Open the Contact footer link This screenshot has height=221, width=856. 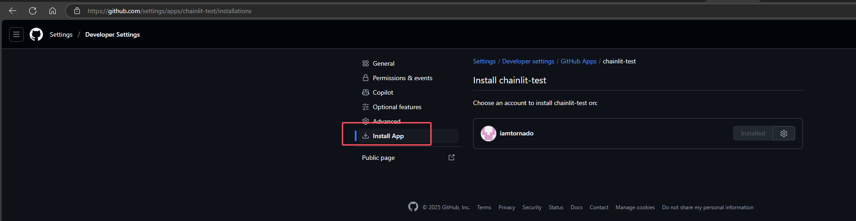(x=599, y=207)
